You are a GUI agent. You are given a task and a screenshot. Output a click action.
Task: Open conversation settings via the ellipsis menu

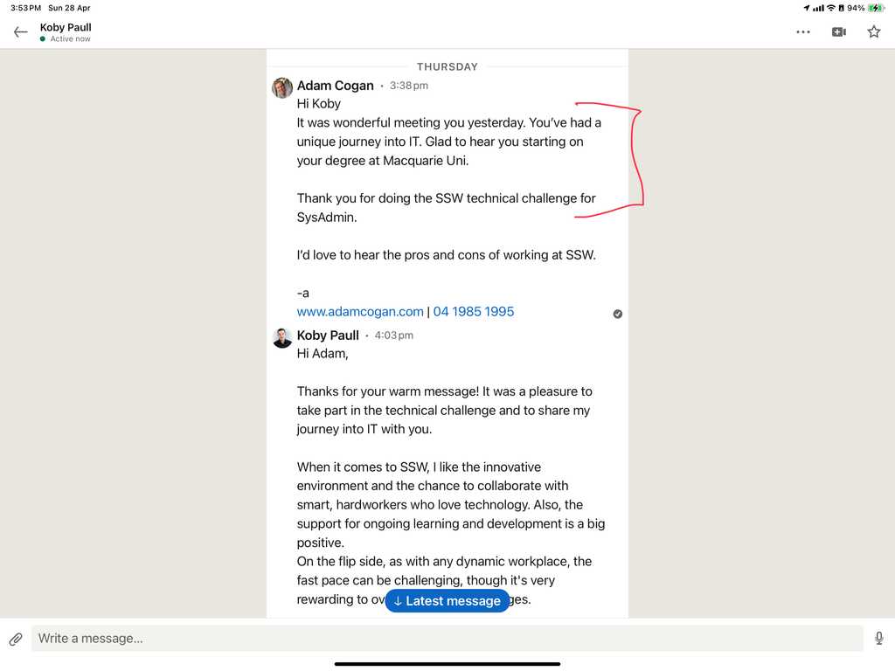point(803,31)
